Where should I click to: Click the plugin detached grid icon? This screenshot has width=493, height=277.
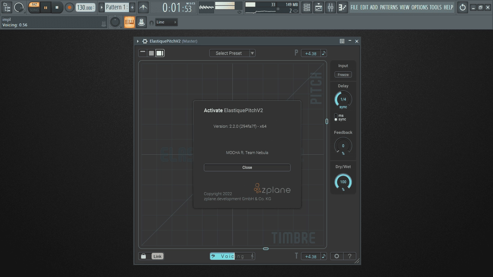click(342, 41)
